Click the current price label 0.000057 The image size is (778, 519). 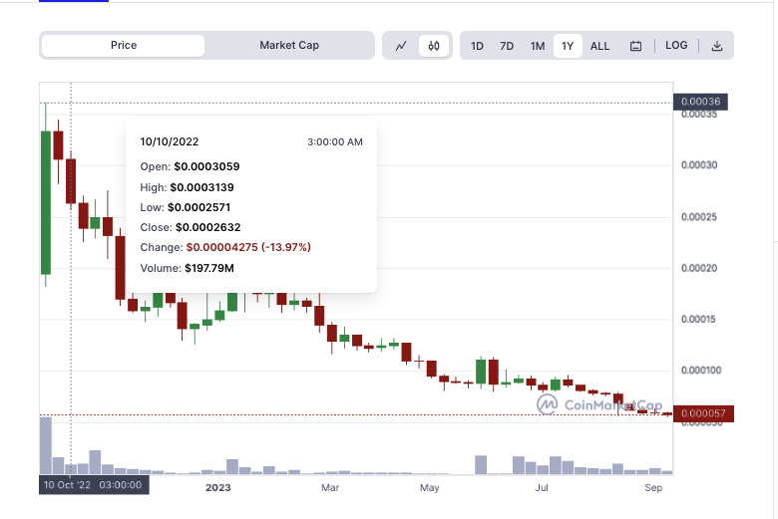pos(703,413)
